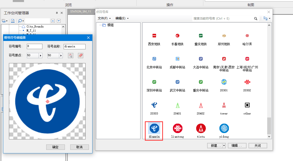Click the move down arrow in workspace manager
Viewport: 293px width, 161px height.
point(59,21)
